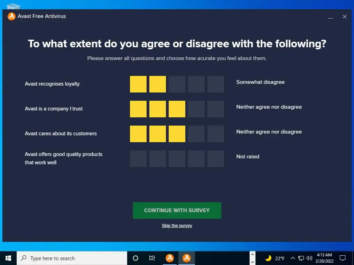Choose fifth square for 'Avast cares about its customers'
The height and width of the screenshot is (265, 354).
216,134
